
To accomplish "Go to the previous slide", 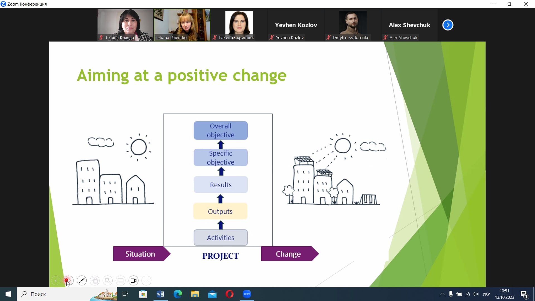I will [56, 280].
